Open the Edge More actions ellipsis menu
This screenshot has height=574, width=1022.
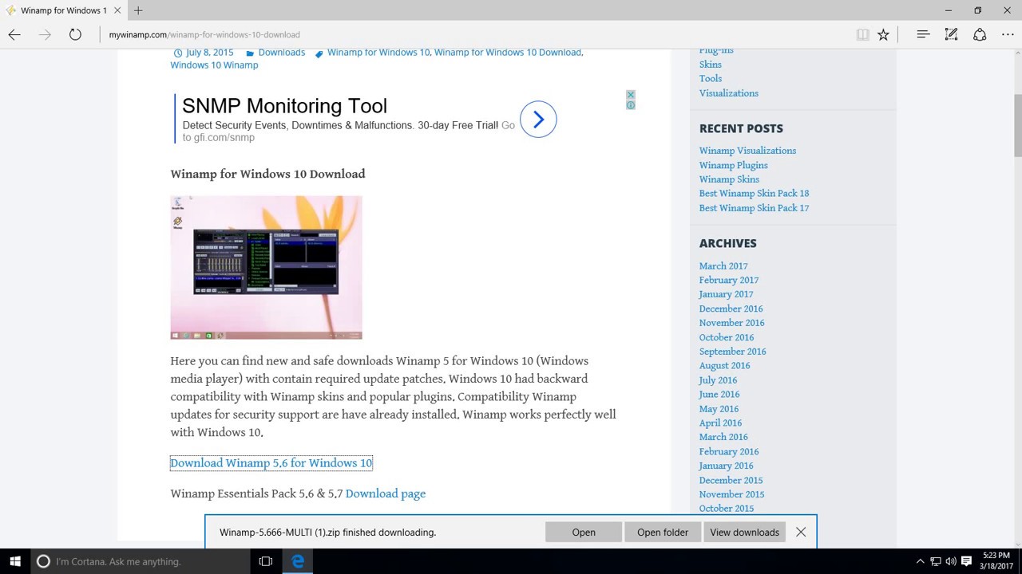[1008, 34]
